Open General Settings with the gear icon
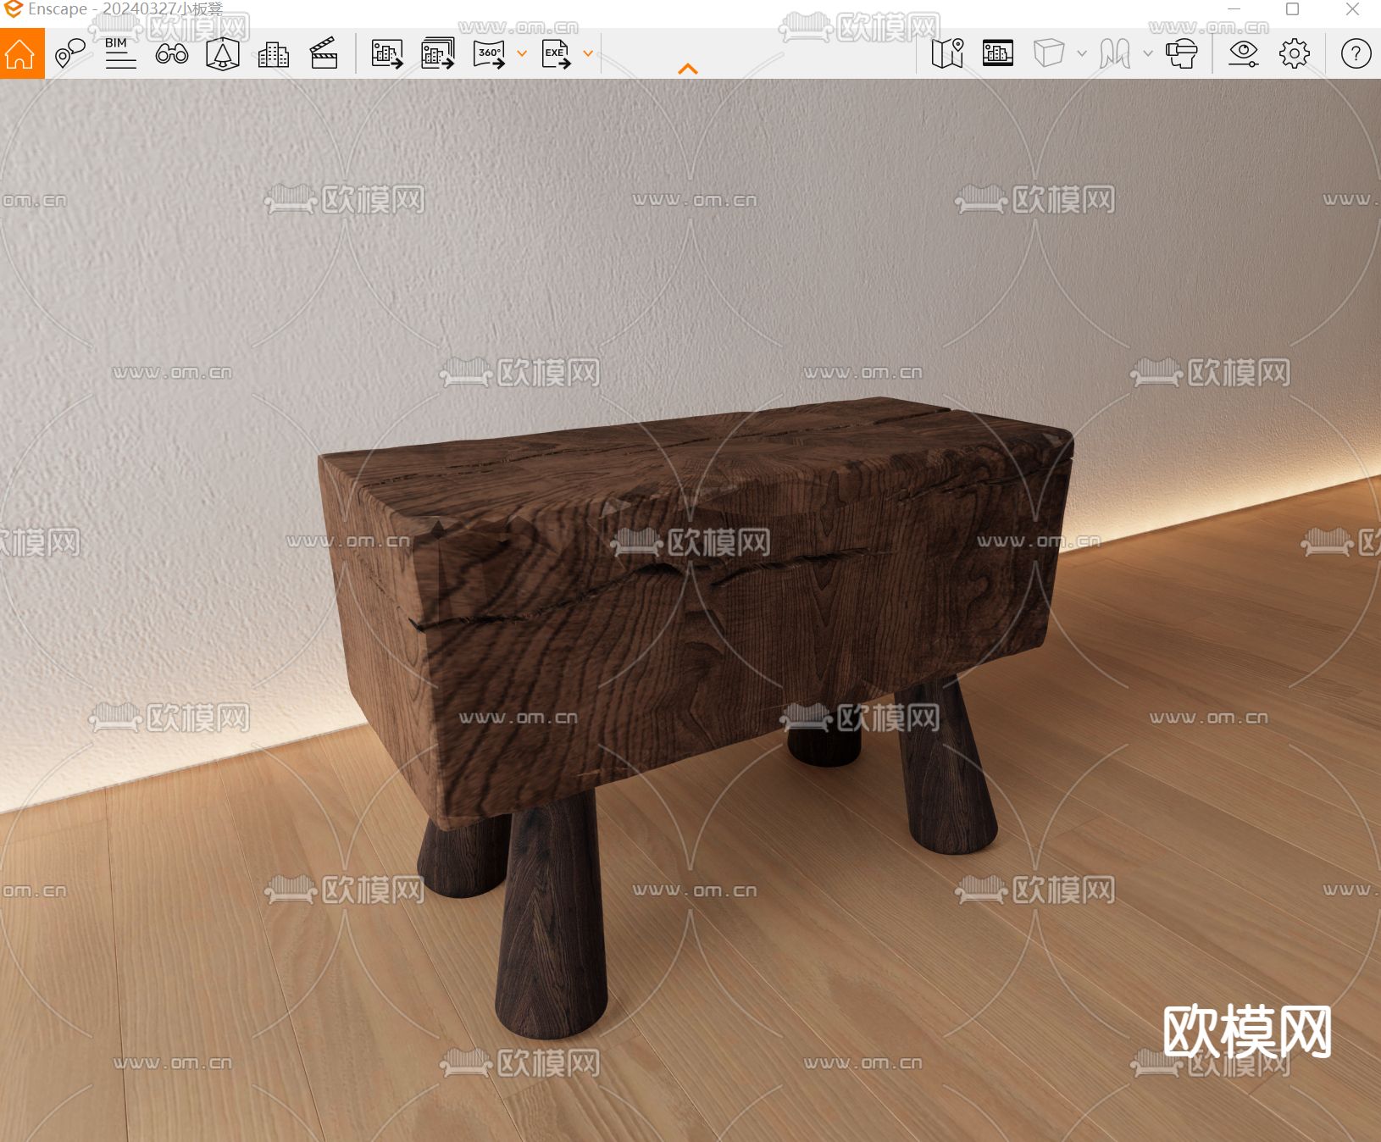The width and height of the screenshot is (1381, 1142). pos(1295,53)
